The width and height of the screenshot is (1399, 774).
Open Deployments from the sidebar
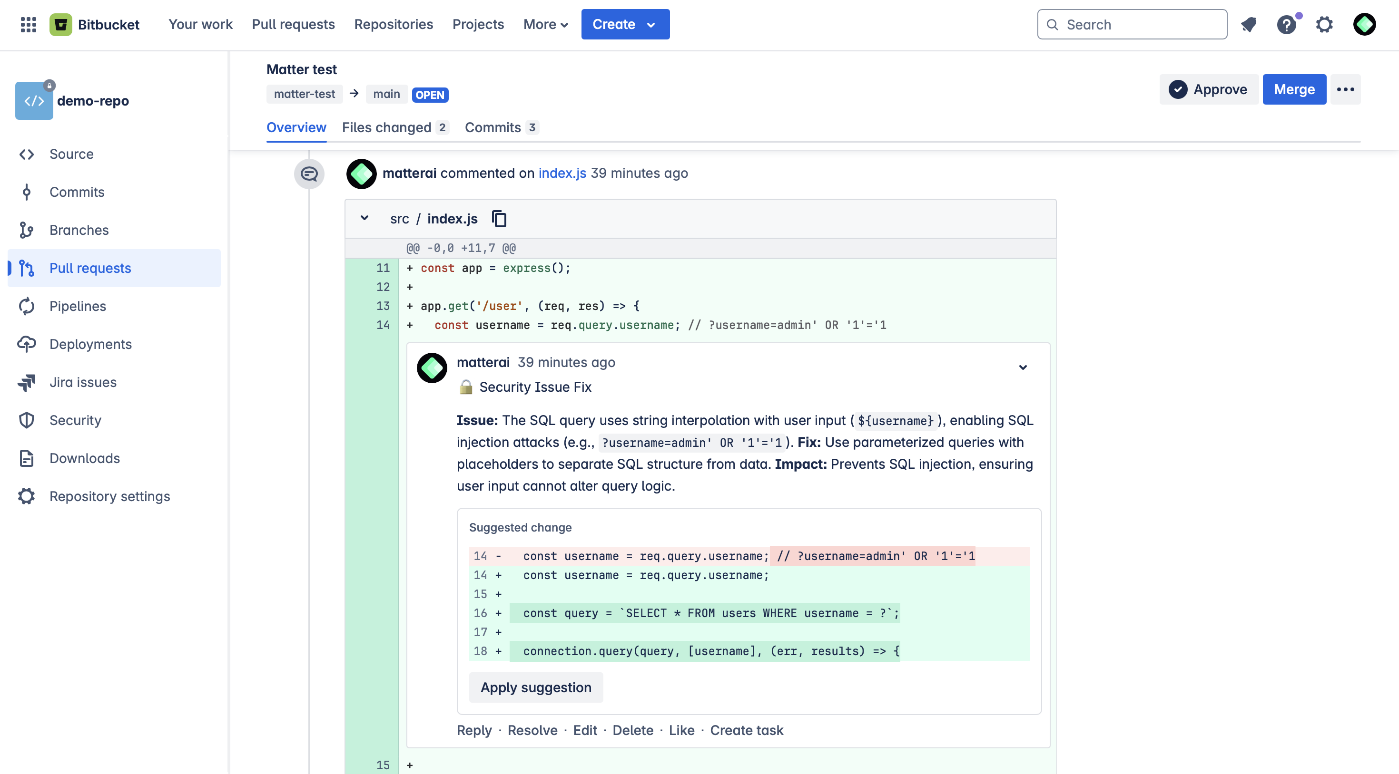[x=90, y=344]
